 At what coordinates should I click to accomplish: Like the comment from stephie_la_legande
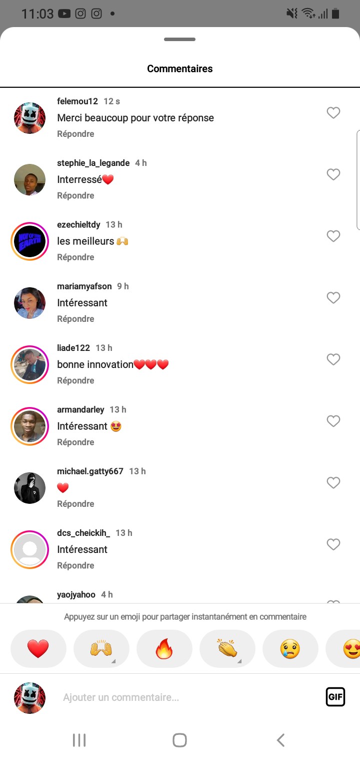coord(333,174)
